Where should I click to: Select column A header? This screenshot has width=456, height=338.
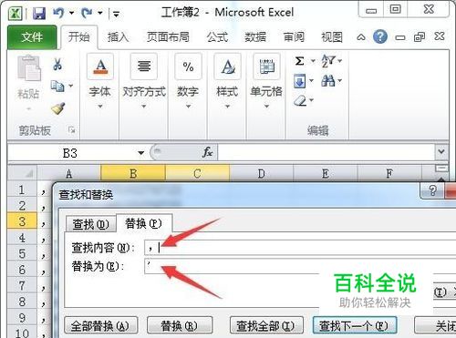tap(69, 174)
